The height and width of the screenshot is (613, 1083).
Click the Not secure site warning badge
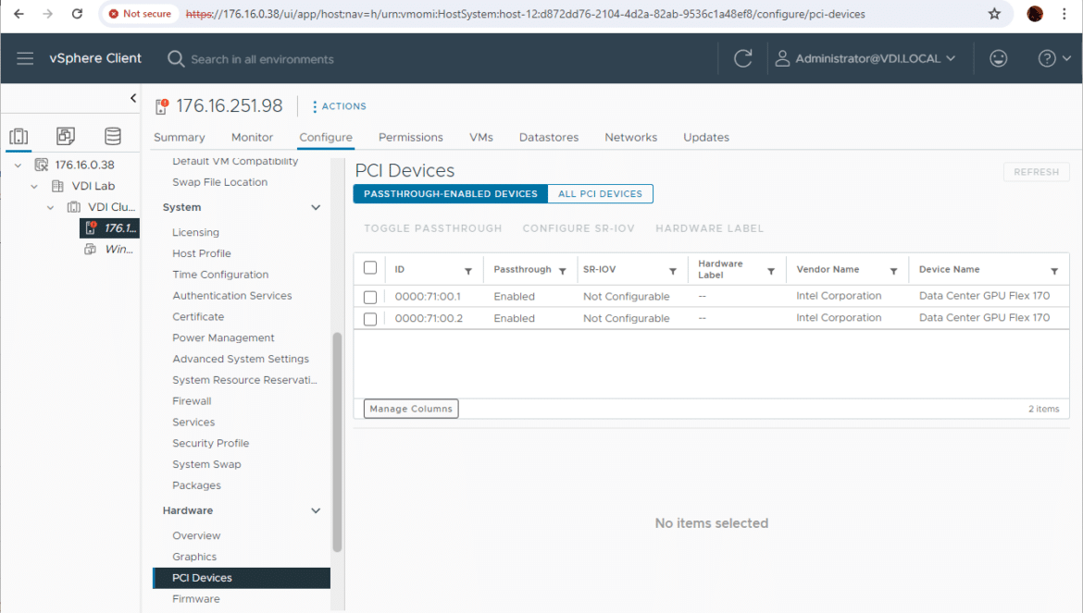(140, 14)
